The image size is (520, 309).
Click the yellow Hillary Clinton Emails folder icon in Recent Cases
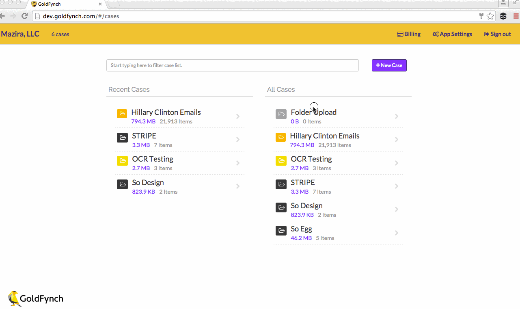click(x=122, y=114)
